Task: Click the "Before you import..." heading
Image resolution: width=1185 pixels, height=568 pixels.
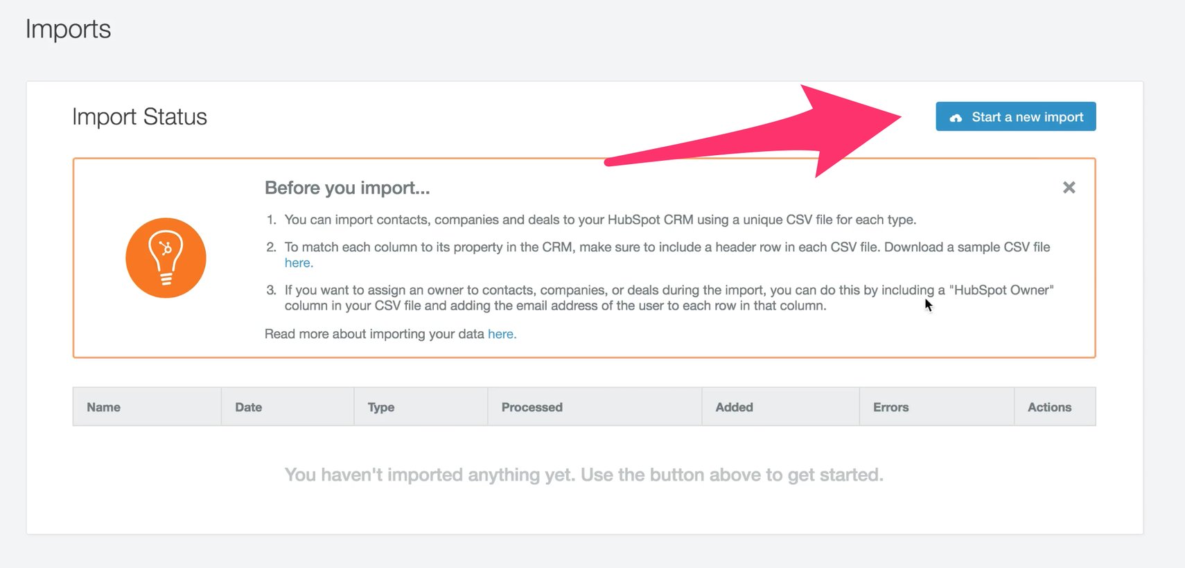Action: (x=346, y=187)
